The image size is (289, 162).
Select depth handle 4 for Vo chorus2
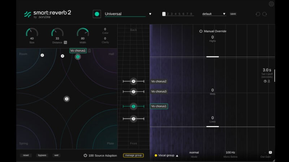(x=133, y=81)
